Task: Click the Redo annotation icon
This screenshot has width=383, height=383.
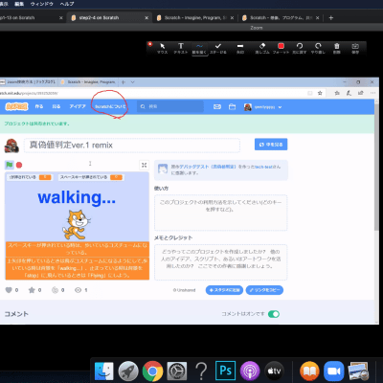Action: pyautogui.click(x=318, y=48)
